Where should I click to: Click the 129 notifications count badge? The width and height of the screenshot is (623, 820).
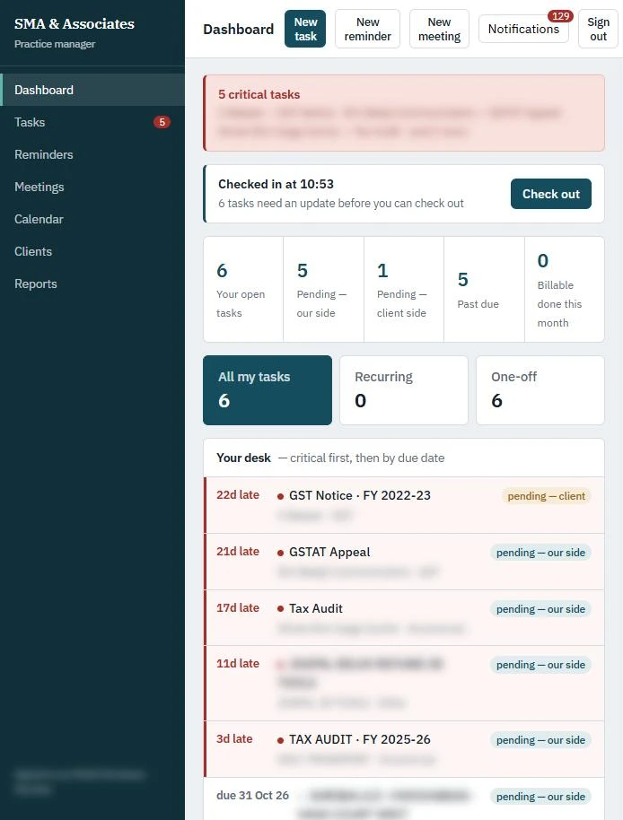560,16
